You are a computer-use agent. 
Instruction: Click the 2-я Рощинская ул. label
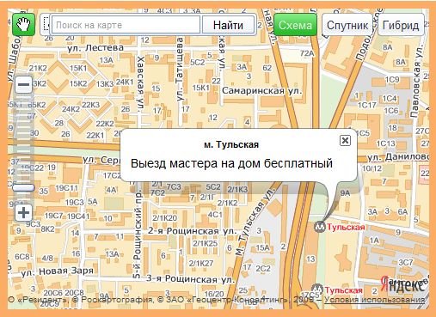(x=193, y=231)
